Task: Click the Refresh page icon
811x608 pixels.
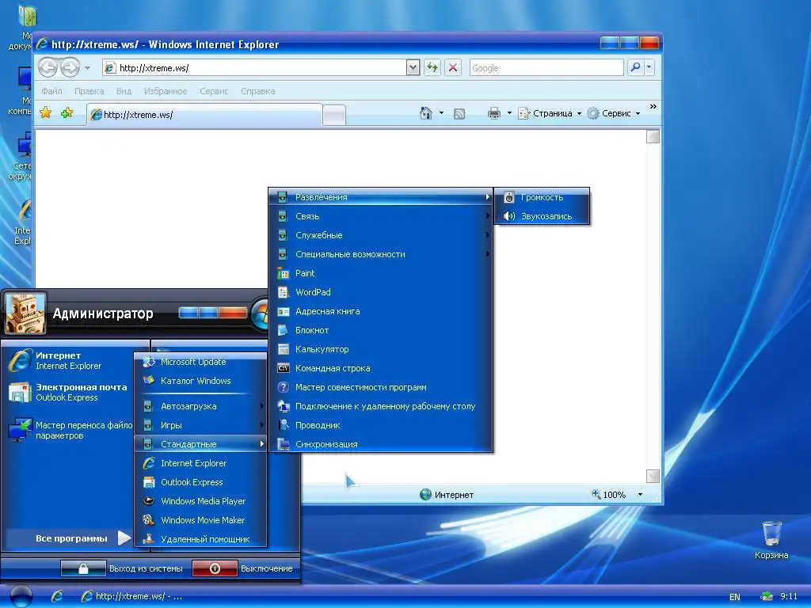Action: [x=432, y=67]
